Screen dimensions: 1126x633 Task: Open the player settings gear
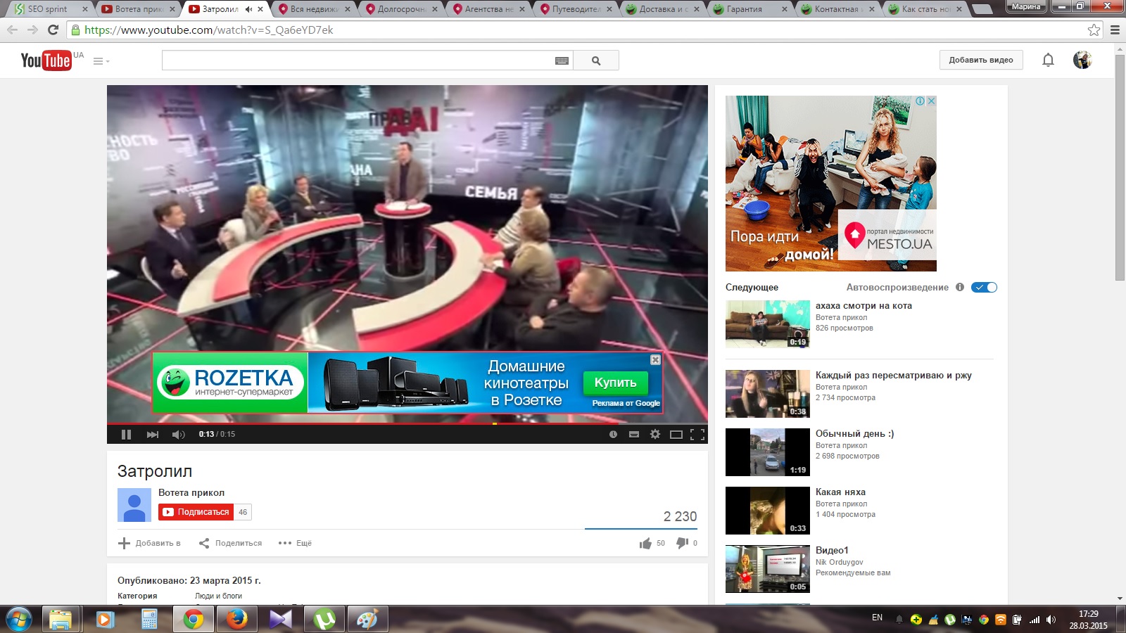[x=655, y=435]
